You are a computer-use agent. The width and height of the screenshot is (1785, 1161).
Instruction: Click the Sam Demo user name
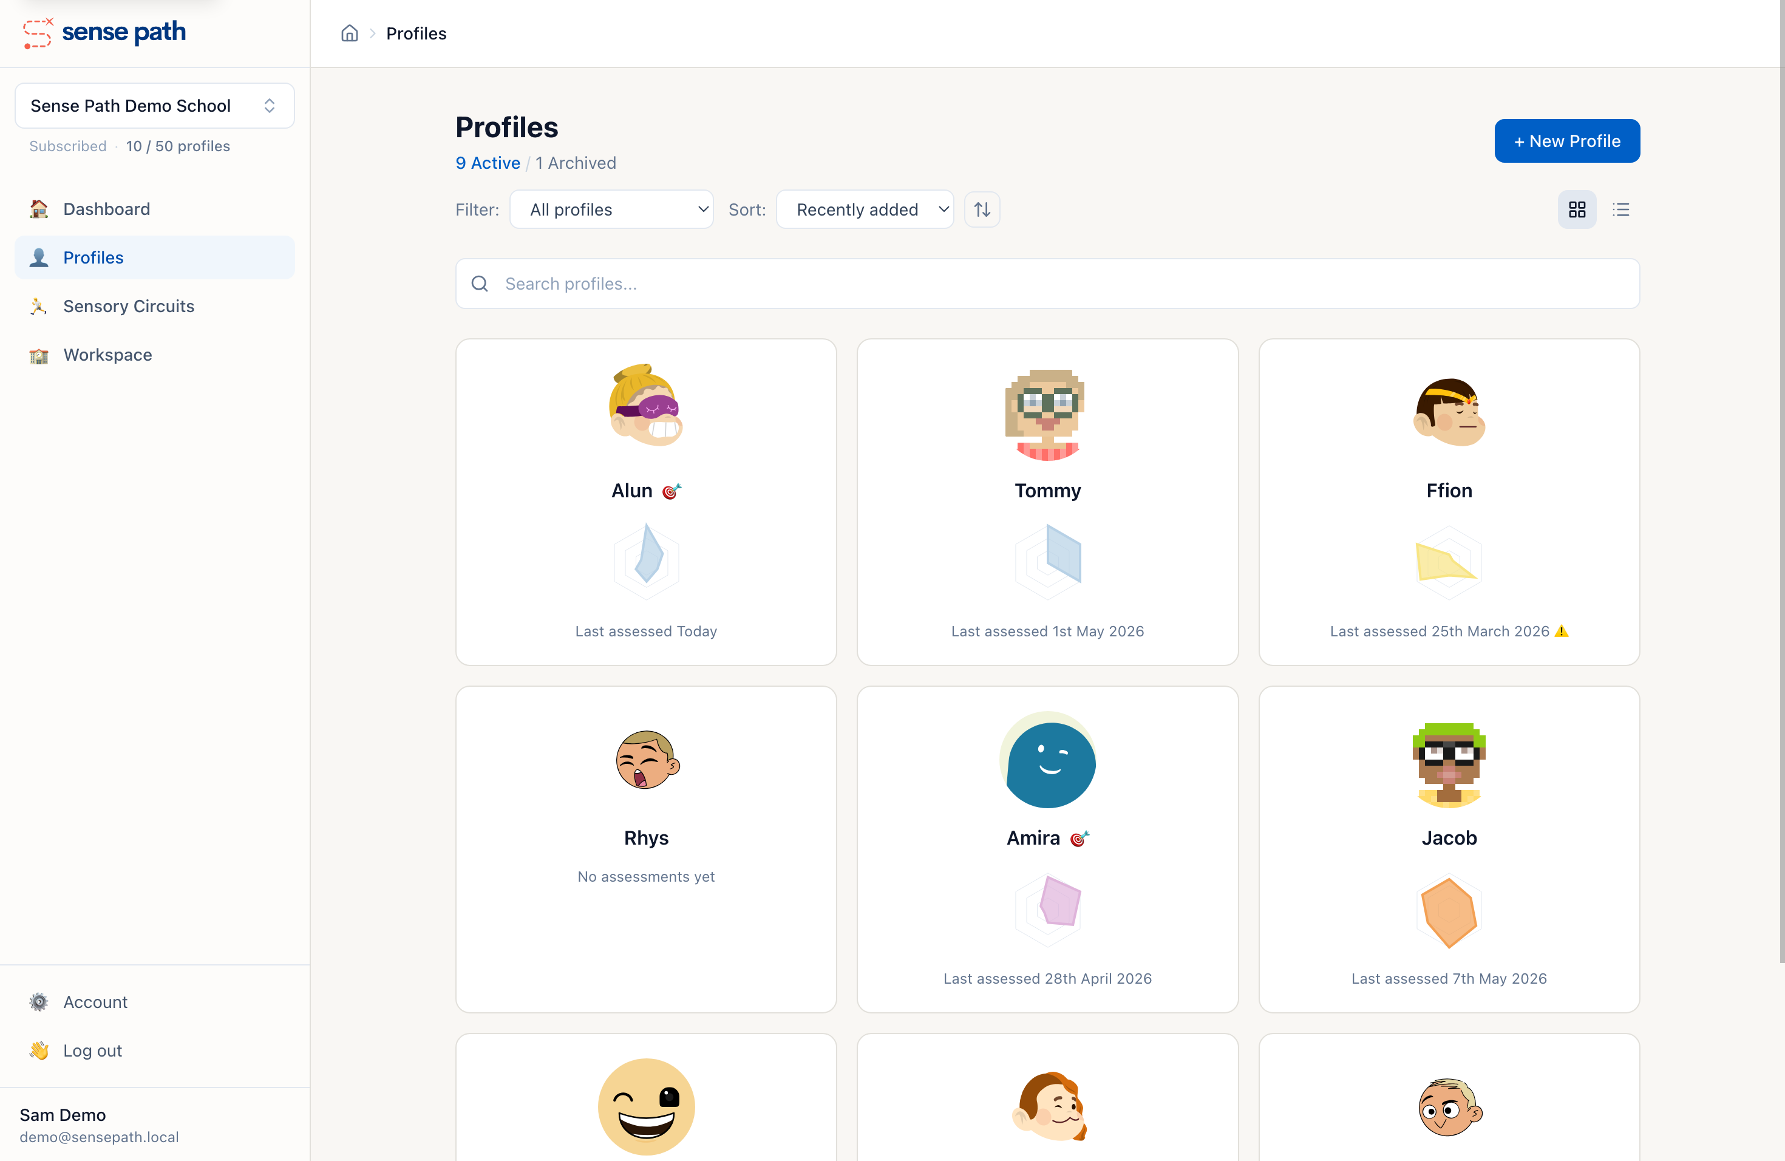click(63, 1114)
